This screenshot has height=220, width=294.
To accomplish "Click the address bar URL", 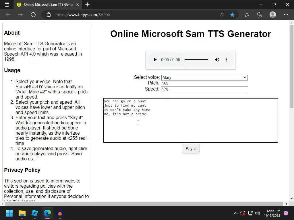I will [x=83, y=15].
